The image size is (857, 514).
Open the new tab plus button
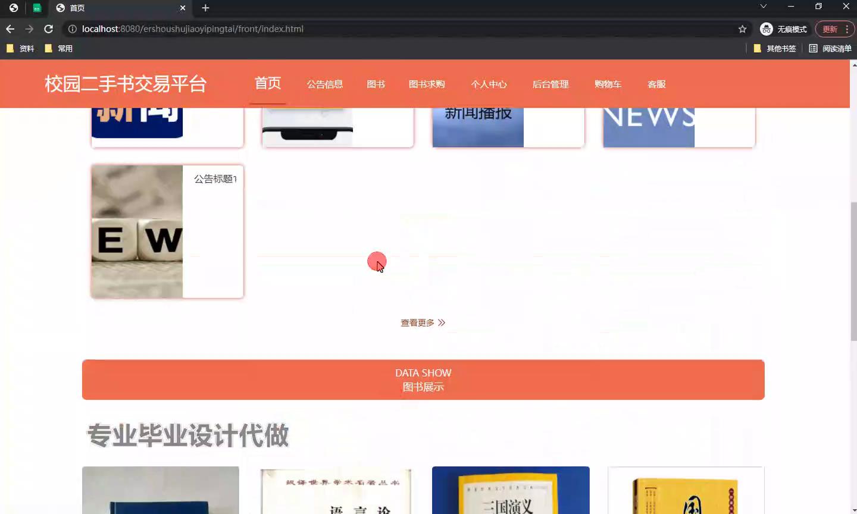point(205,8)
